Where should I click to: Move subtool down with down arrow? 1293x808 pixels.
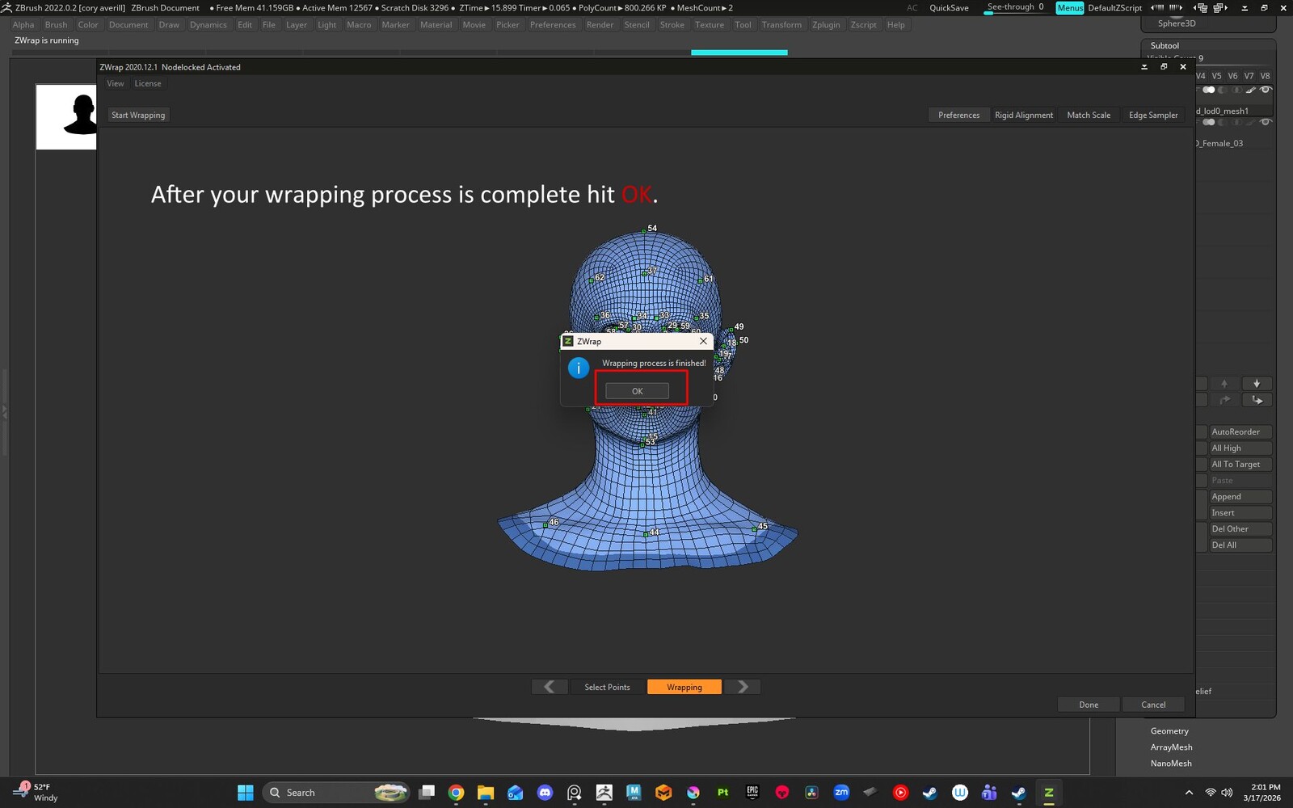1257,384
